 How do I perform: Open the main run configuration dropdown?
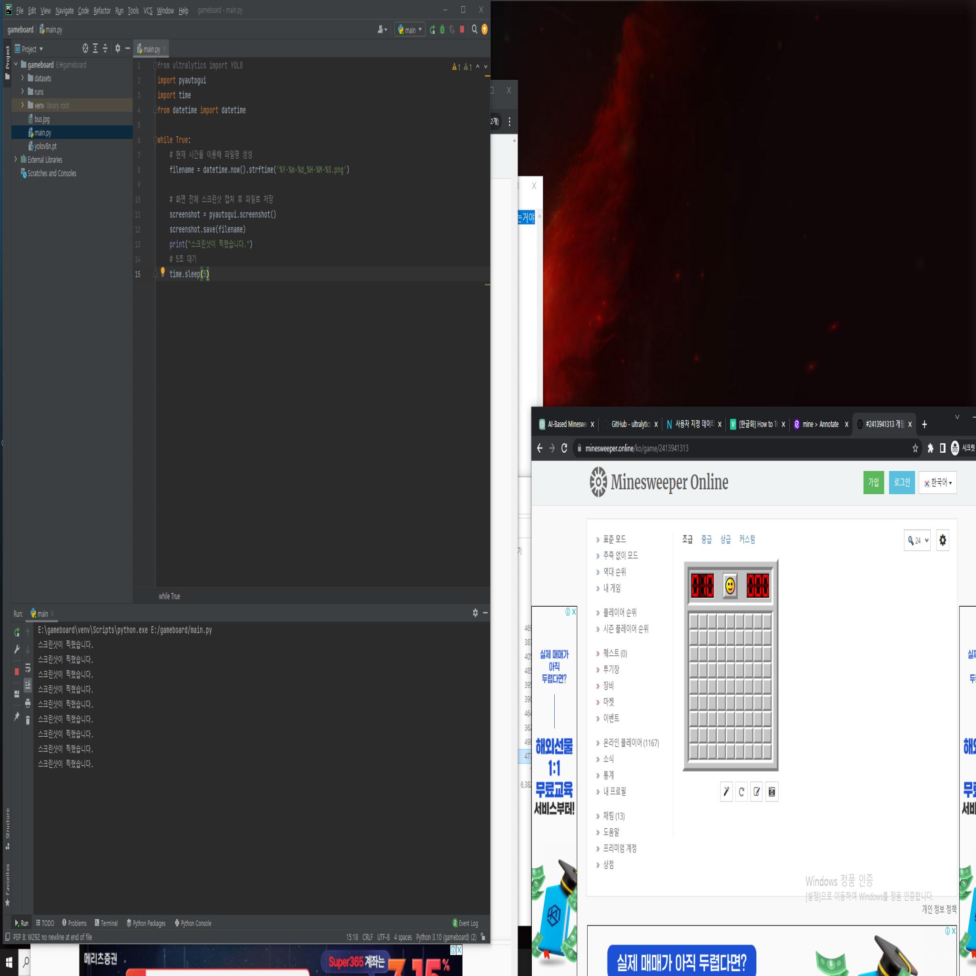tap(410, 30)
